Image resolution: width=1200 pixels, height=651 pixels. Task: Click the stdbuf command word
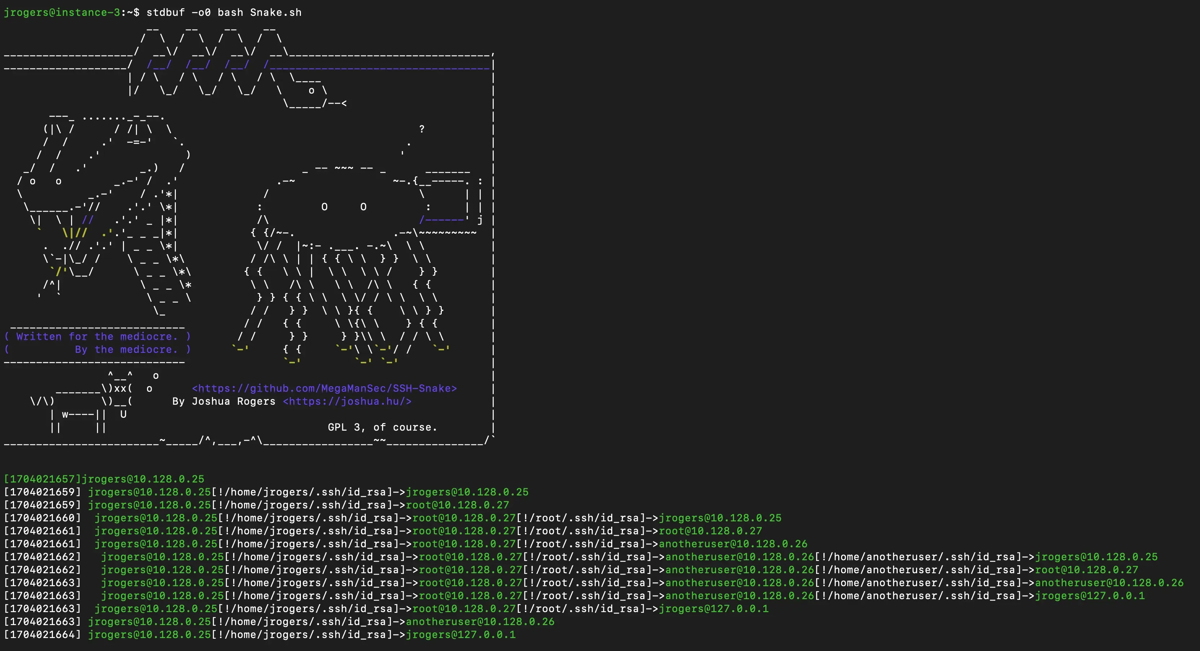tap(165, 13)
